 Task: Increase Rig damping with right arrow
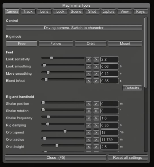coord(96,125)
